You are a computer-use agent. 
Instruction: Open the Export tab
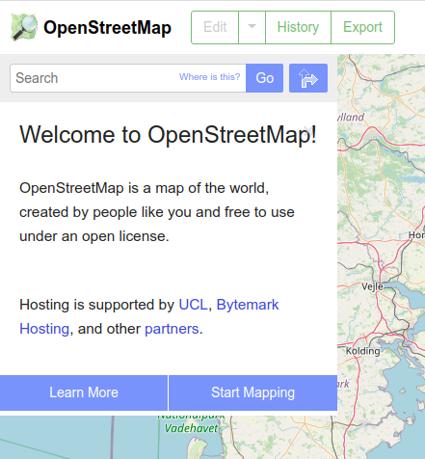pos(362,27)
